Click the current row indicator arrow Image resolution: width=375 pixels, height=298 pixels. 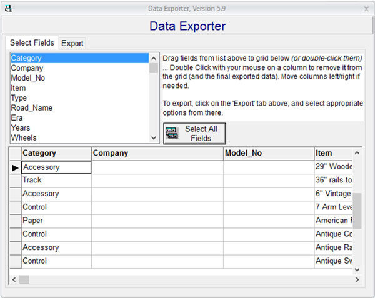[15, 168]
